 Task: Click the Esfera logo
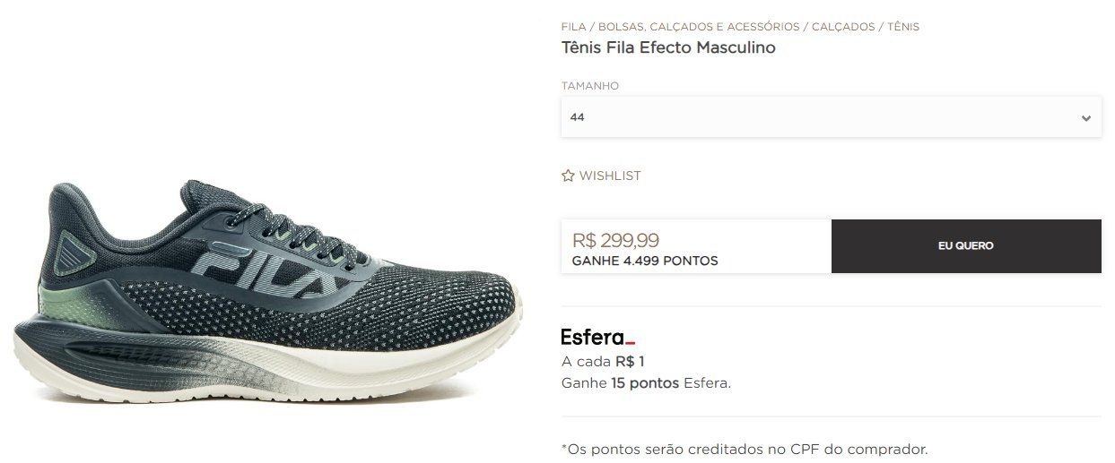tap(598, 338)
